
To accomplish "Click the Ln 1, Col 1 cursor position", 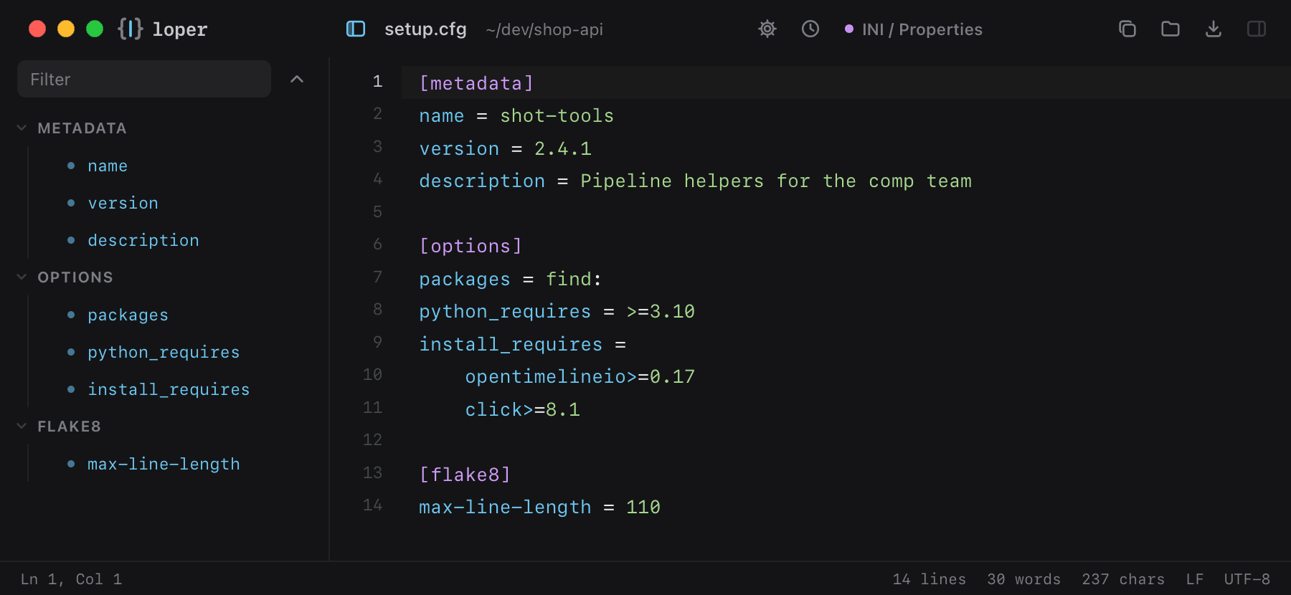I will click(71, 579).
